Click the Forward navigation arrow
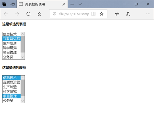This screenshot has height=128, width=154. pyautogui.click(x=17, y=14)
